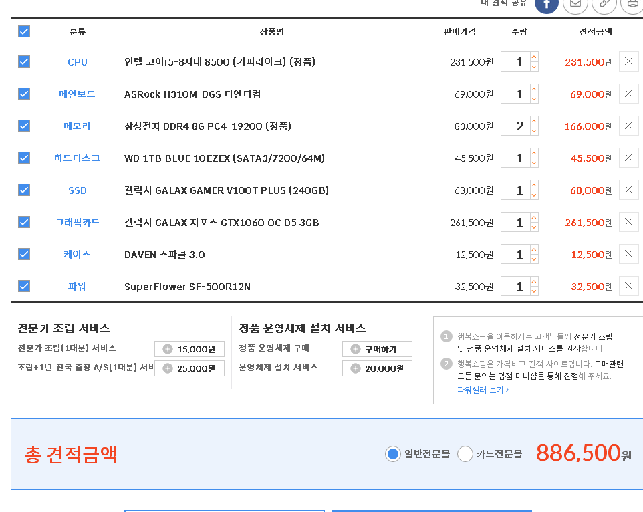Open the 그래픽카드 category link
The image size is (643, 512).
click(77, 222)
